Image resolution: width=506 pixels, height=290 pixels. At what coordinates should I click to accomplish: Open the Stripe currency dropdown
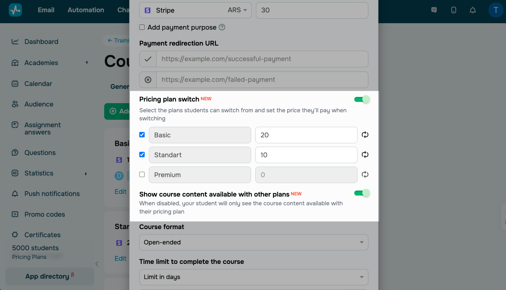[x=237, y=10]
